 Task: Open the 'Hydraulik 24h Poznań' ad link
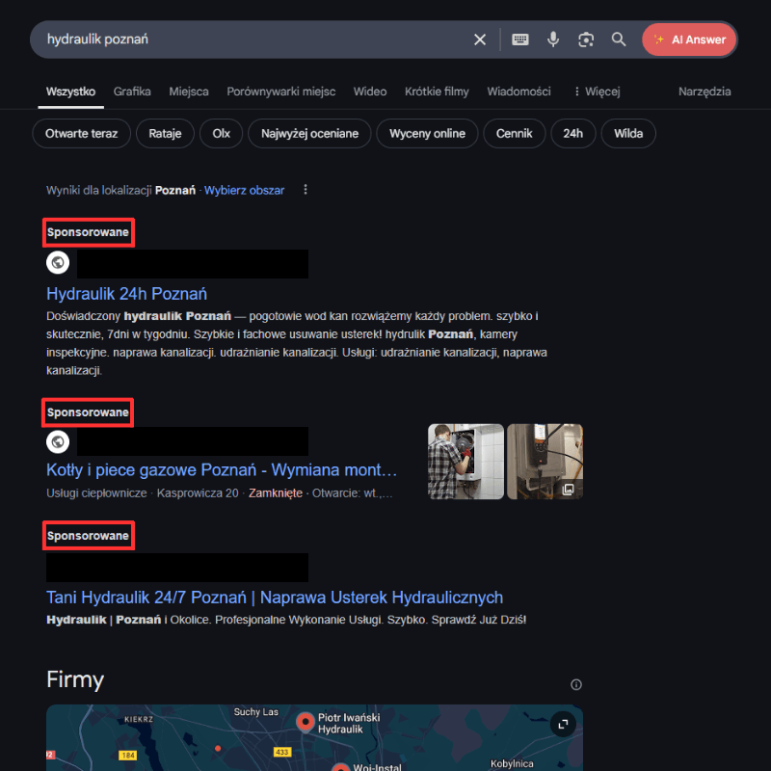(126, 294)
